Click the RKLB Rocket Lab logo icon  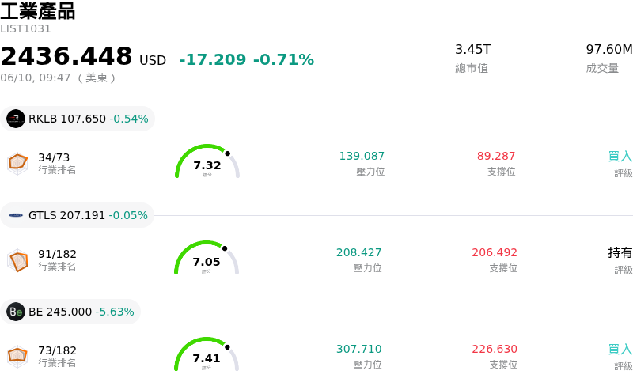tap(16, 119)
